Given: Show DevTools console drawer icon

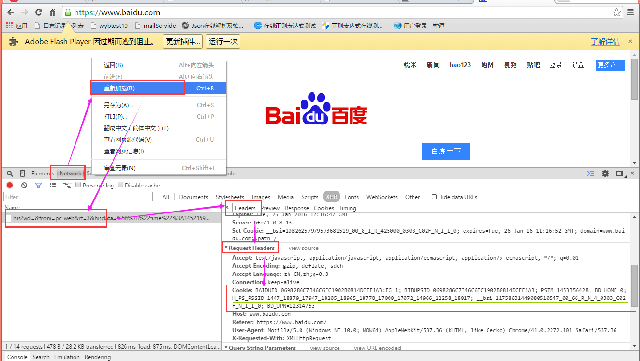Looking at the screenshot, I should click(590, 174).
